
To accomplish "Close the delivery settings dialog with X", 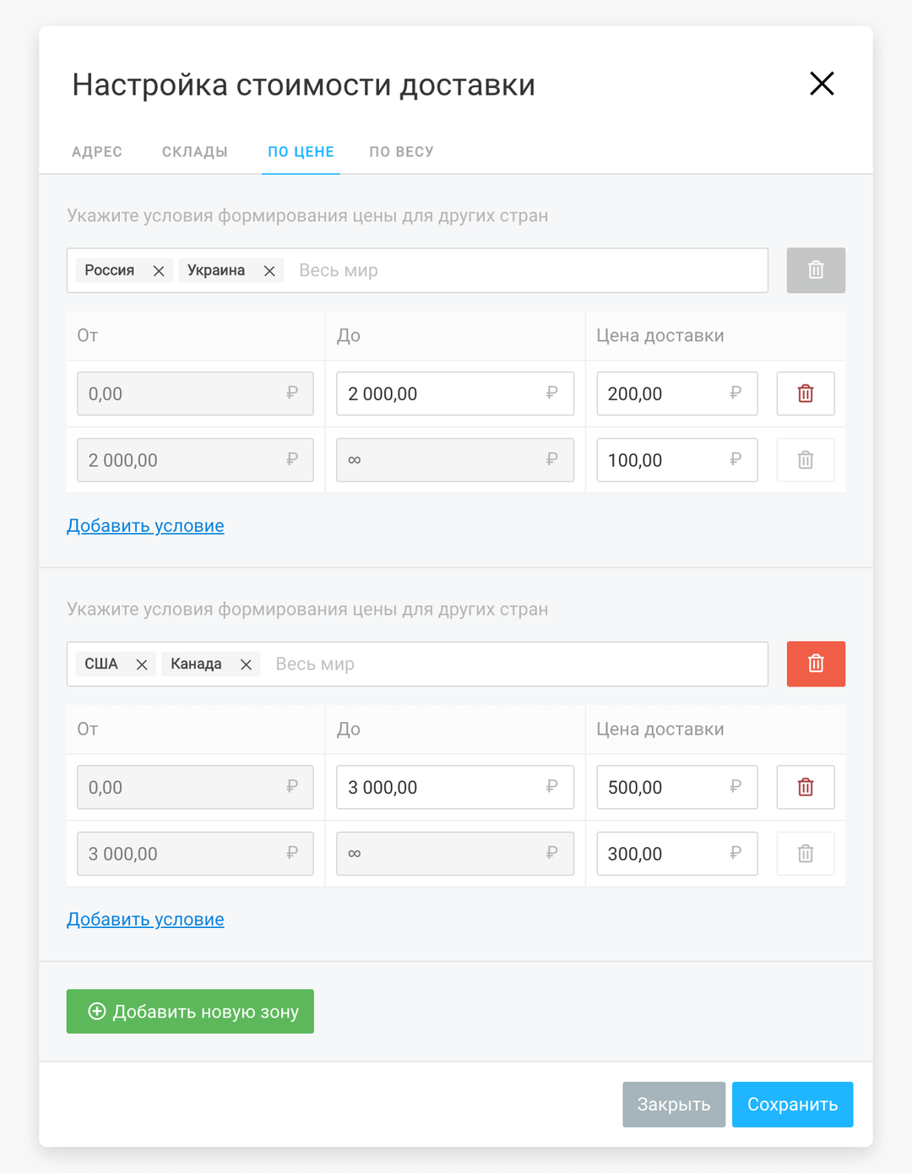I will point(821,84).
